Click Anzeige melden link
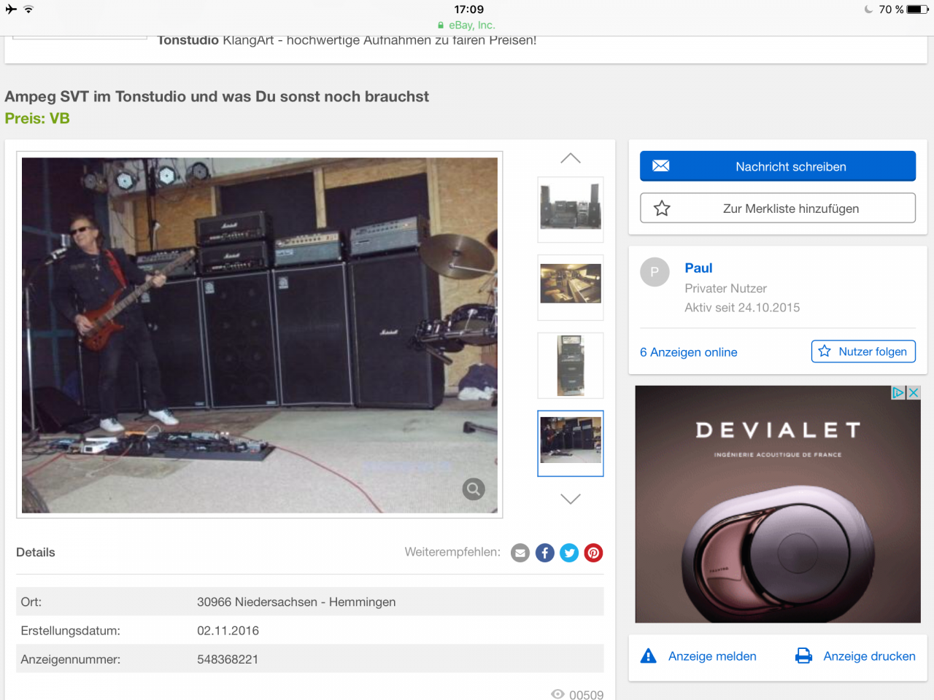The height and width of the screenshot is (700, 934). 712,656
